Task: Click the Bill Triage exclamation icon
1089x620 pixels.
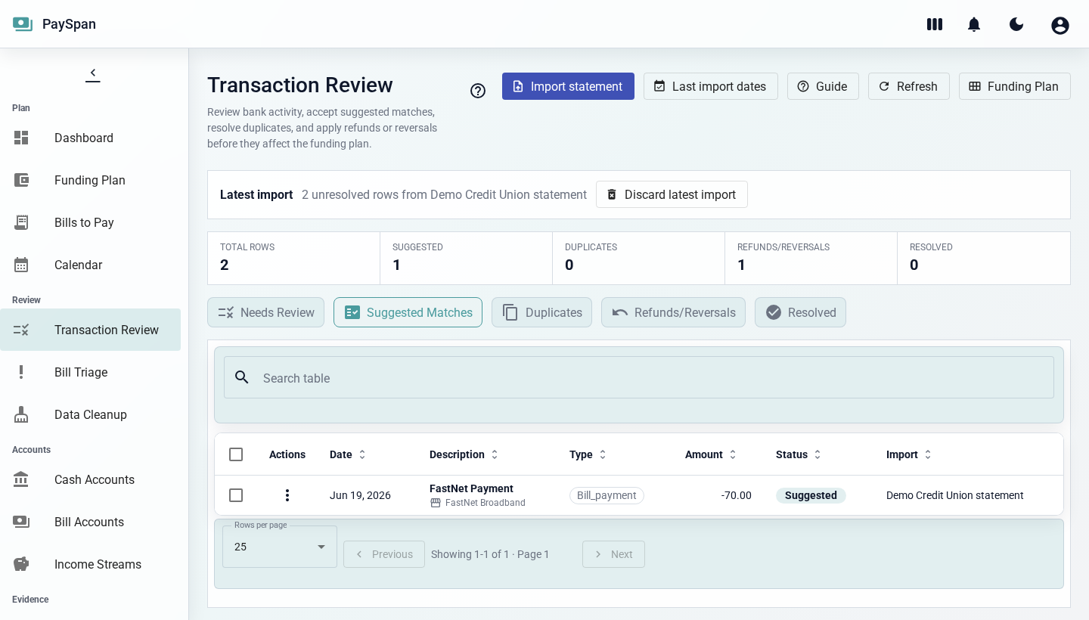Action: click(21, 372)
